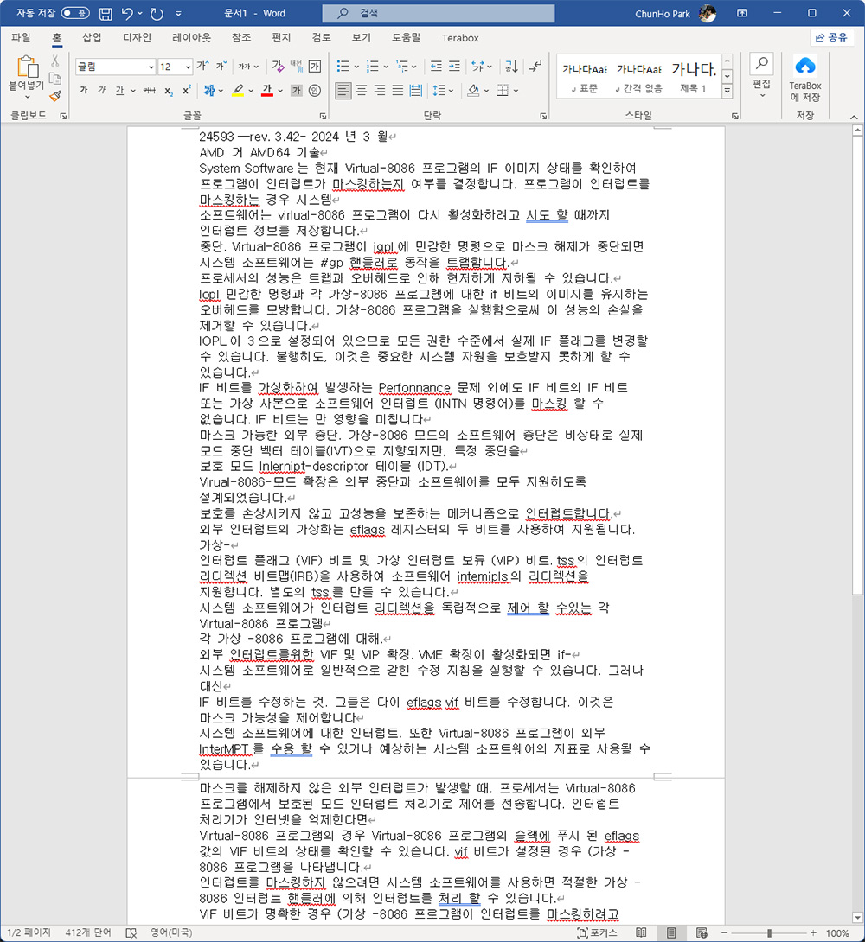Select the Format Painter brush
This screenshot has height=942, width=865.
[x=54, y=96]
